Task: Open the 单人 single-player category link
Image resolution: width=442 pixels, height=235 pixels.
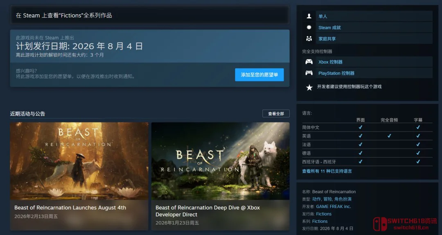Action: [323, 16]
